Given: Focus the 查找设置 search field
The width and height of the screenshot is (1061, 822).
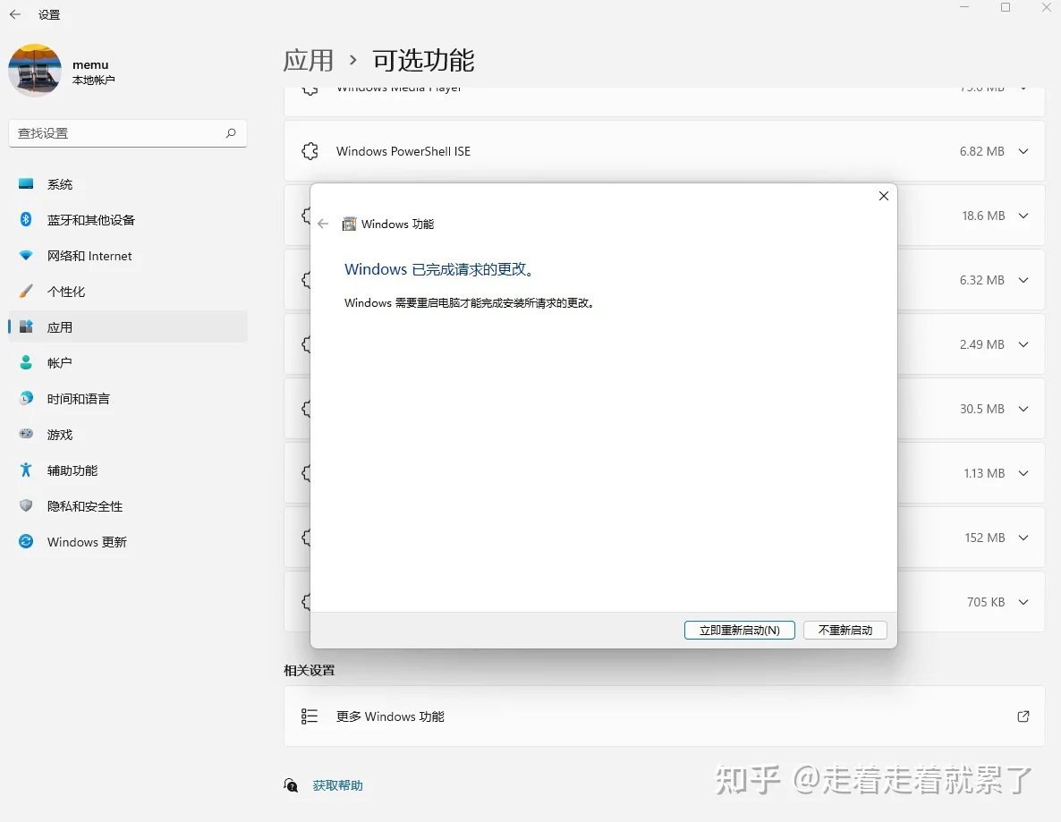Looking at the screenshot, I should click(128, 133).
